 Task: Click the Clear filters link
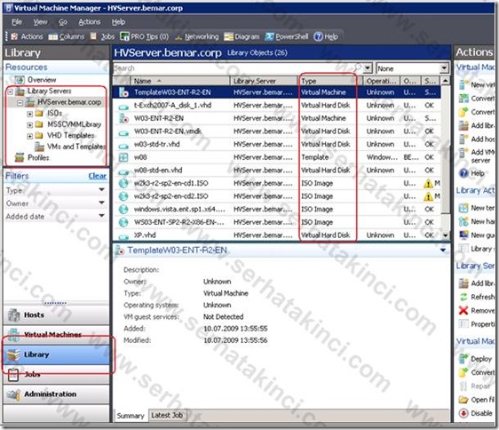pos(98,176)
